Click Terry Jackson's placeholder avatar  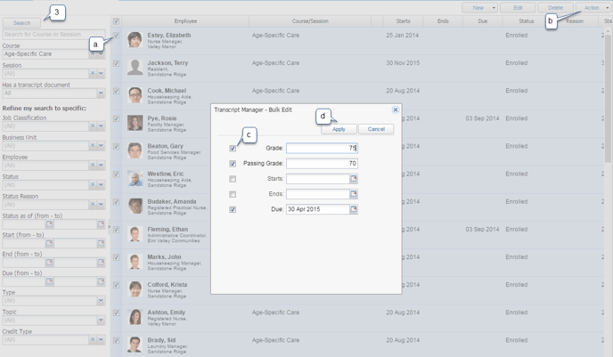tap(135, 68)
